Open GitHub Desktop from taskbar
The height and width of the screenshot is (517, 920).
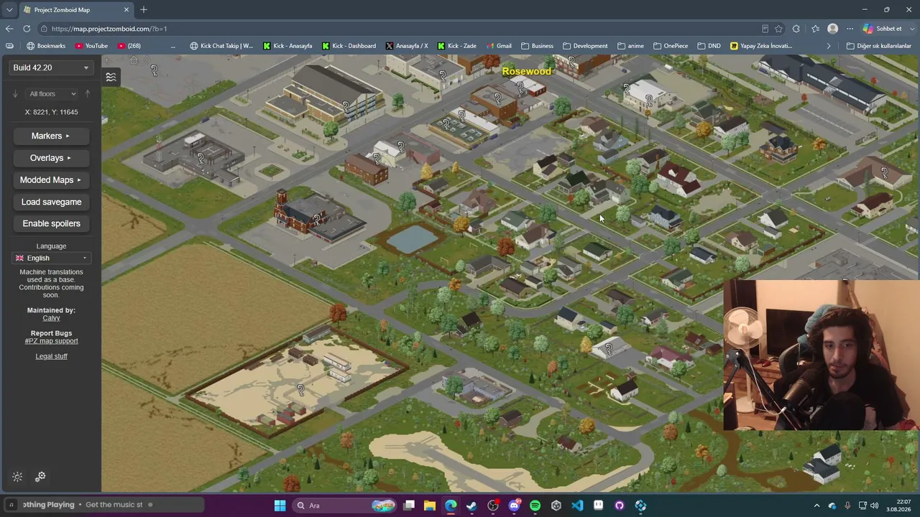(x=620, y=506)
